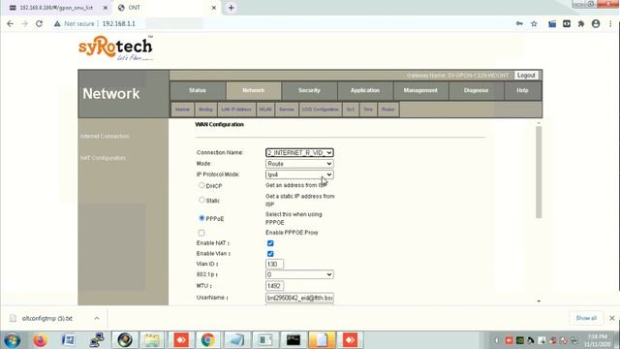Go back in browser history
The width and height of the screenshot is (620, 349).
[x=11, y=23]
